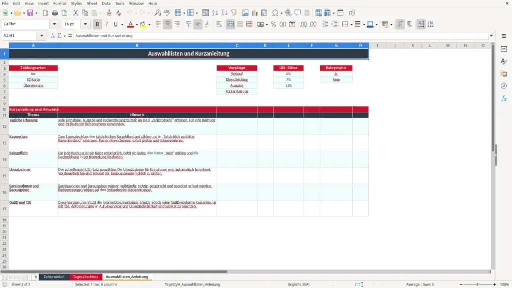Viewport: 512px width, 288px height.
Task: Click the formula input line
Action: coord(281,36)
